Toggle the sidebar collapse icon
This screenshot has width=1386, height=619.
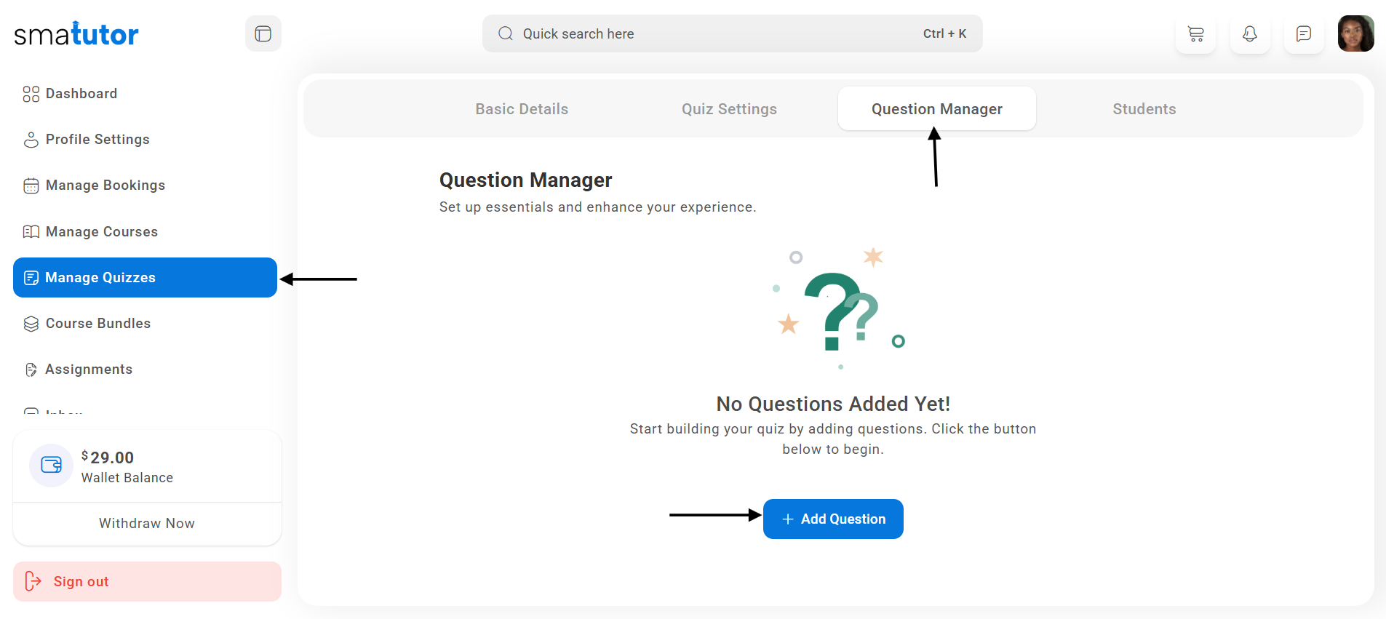[x=263, y=34]
